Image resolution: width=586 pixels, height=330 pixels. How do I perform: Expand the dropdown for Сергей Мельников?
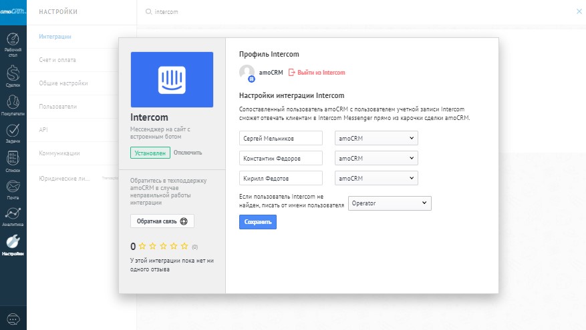(376, 138)
